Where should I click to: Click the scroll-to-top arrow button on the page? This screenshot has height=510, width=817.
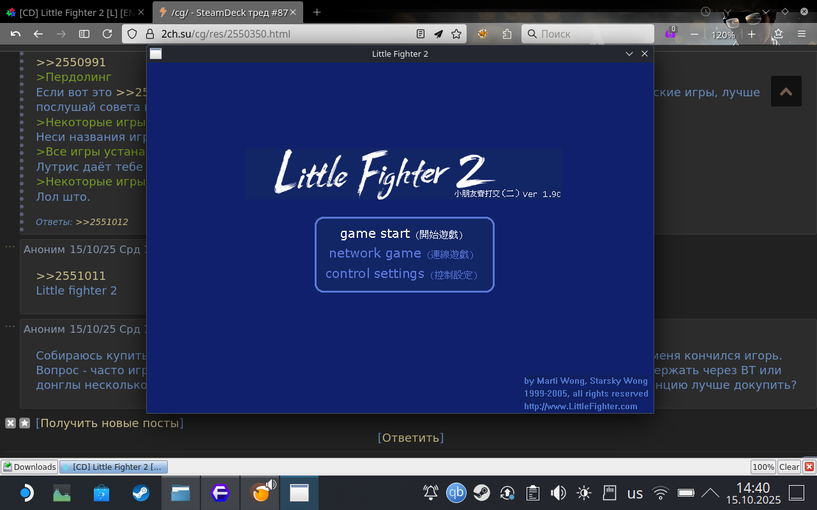[786, 92]
